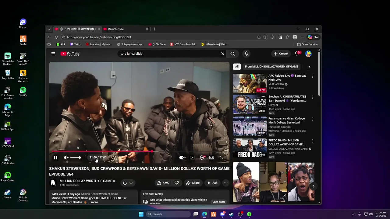This screenshot has width=390, height=219.
Task: Select the SHAKUR STEVENSON browser tab
Action: click(77, 29)
